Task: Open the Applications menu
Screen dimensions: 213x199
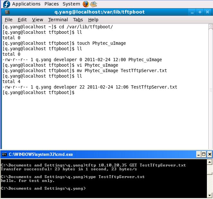Action: coord(26,4)
